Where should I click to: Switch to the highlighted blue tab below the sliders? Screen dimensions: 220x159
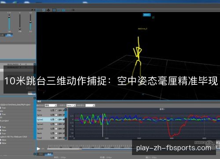point(9,35)
